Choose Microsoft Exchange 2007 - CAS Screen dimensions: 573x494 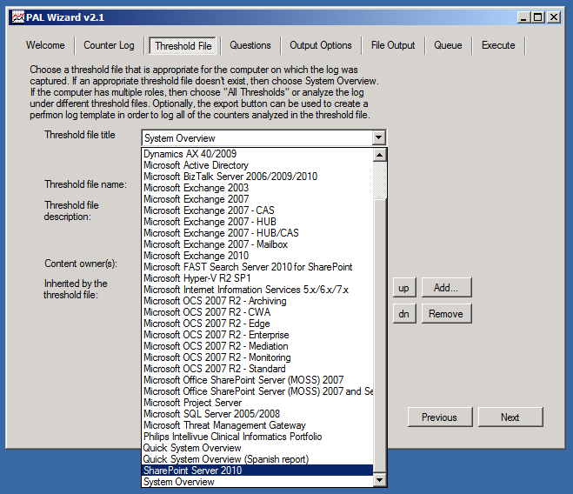click(x=257, y=210)
